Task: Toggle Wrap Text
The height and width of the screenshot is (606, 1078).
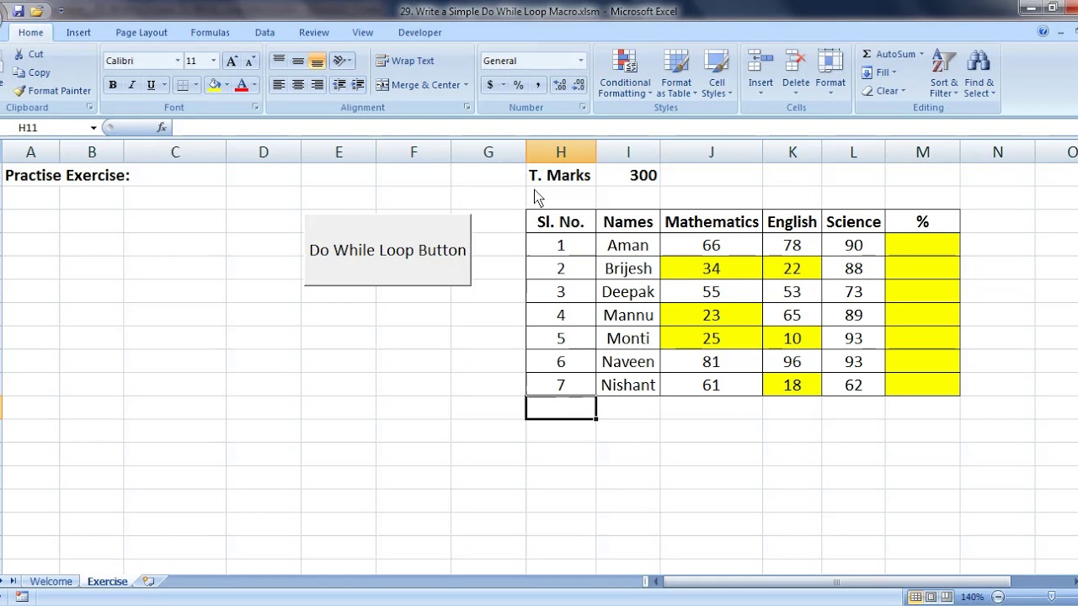Action: tap(405, 61)
